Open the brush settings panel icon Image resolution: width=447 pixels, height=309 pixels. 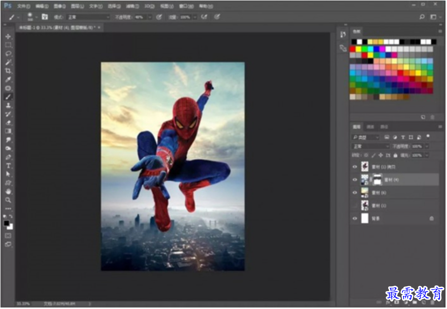45,17
